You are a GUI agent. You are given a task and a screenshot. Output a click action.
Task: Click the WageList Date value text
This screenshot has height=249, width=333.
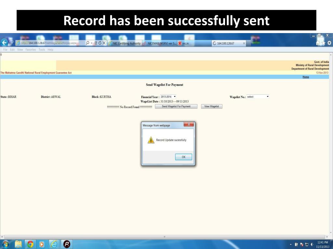pos(174,101)
